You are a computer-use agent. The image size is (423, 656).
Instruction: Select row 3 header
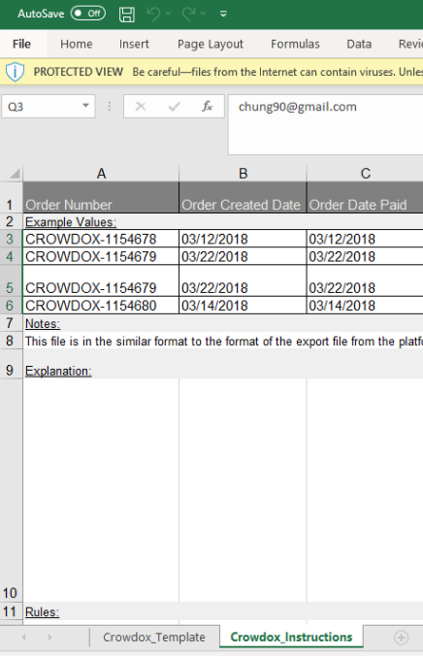pos(10,239)
